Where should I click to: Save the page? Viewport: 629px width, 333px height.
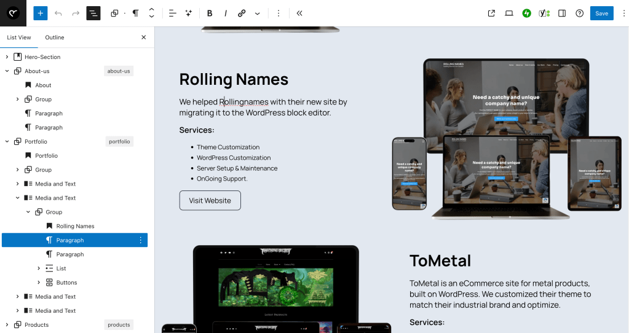(601, 14)
